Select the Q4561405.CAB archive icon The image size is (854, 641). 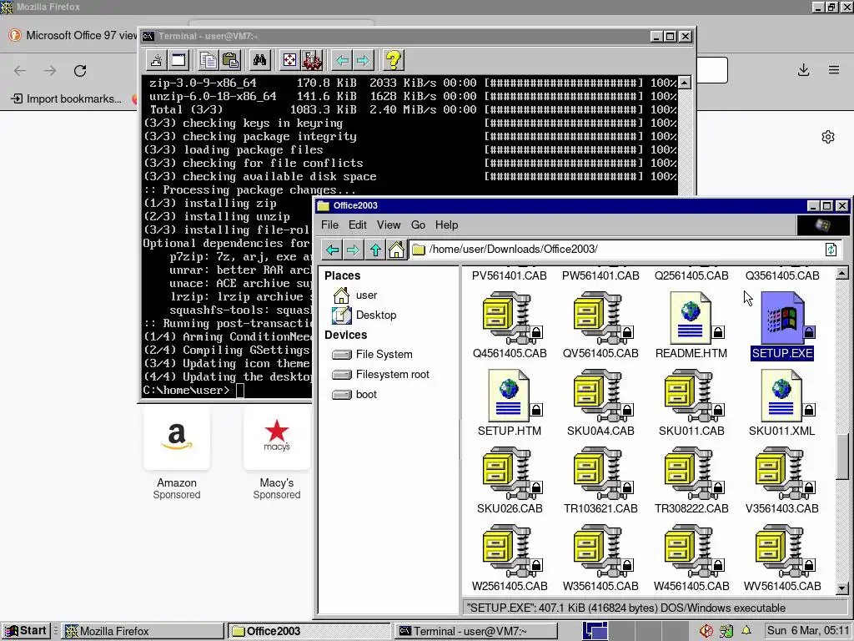(510, 318)
